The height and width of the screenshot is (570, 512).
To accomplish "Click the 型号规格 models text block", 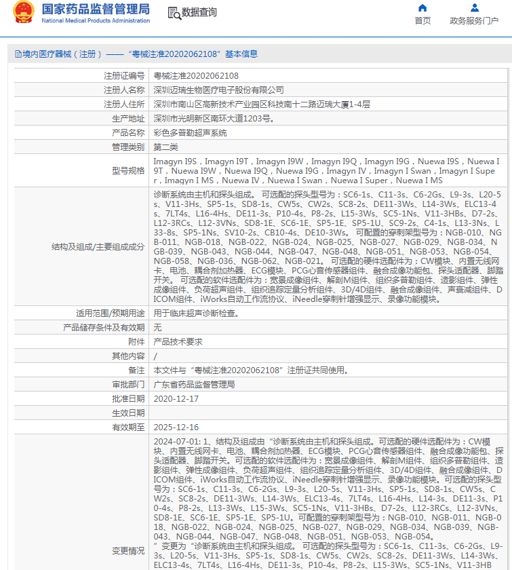I will (x=326, y=171).
